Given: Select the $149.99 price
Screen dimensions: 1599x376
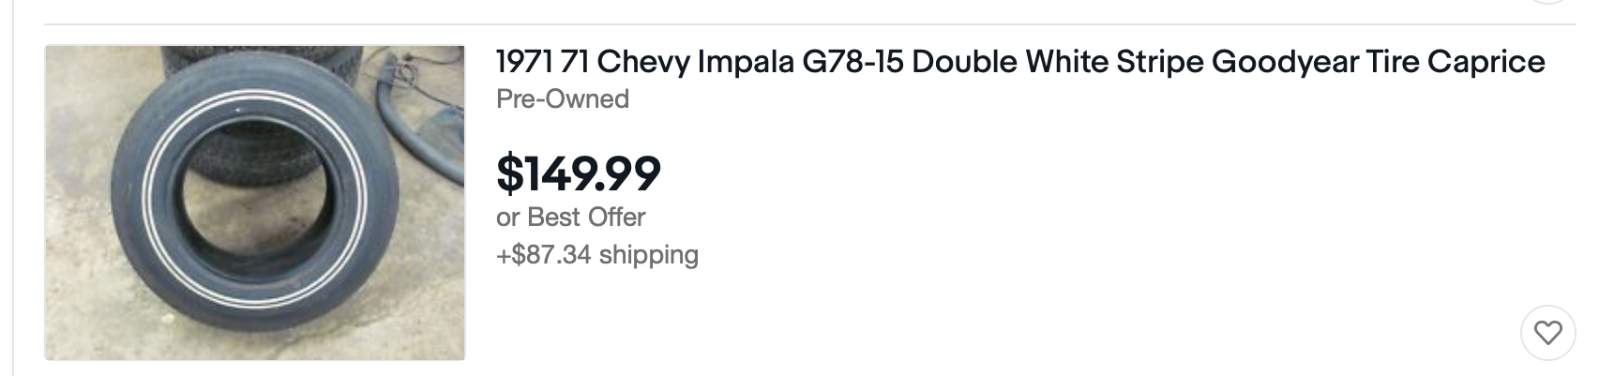Looking at the screenshot, I should pos(579,173).
